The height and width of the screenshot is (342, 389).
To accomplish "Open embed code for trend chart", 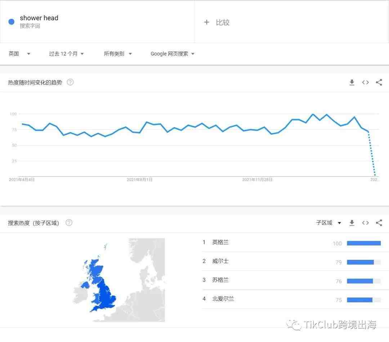I will point(366,83).
